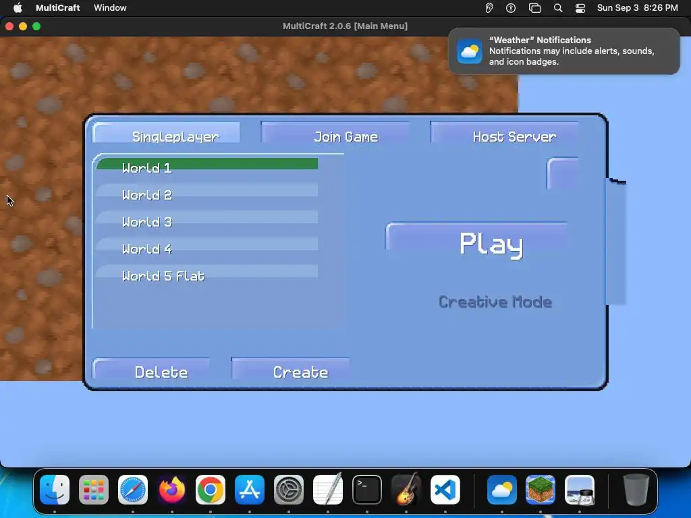Open Terminal from the dock
This screenshot has height=518, width=691.
pos(366,490)
